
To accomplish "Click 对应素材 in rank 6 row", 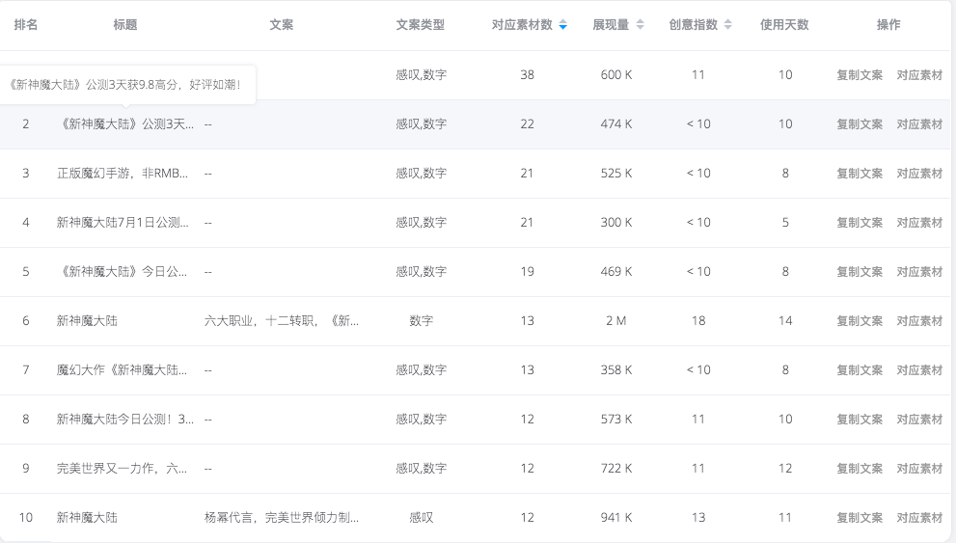I will coord(919,321).
